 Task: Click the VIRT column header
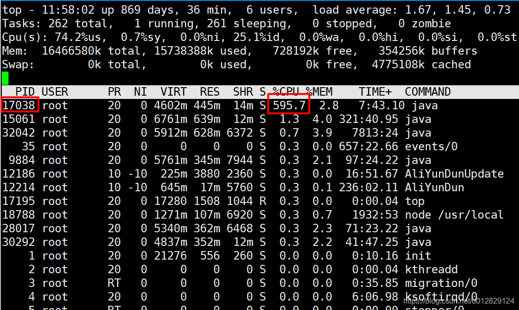tap(174, 91)
